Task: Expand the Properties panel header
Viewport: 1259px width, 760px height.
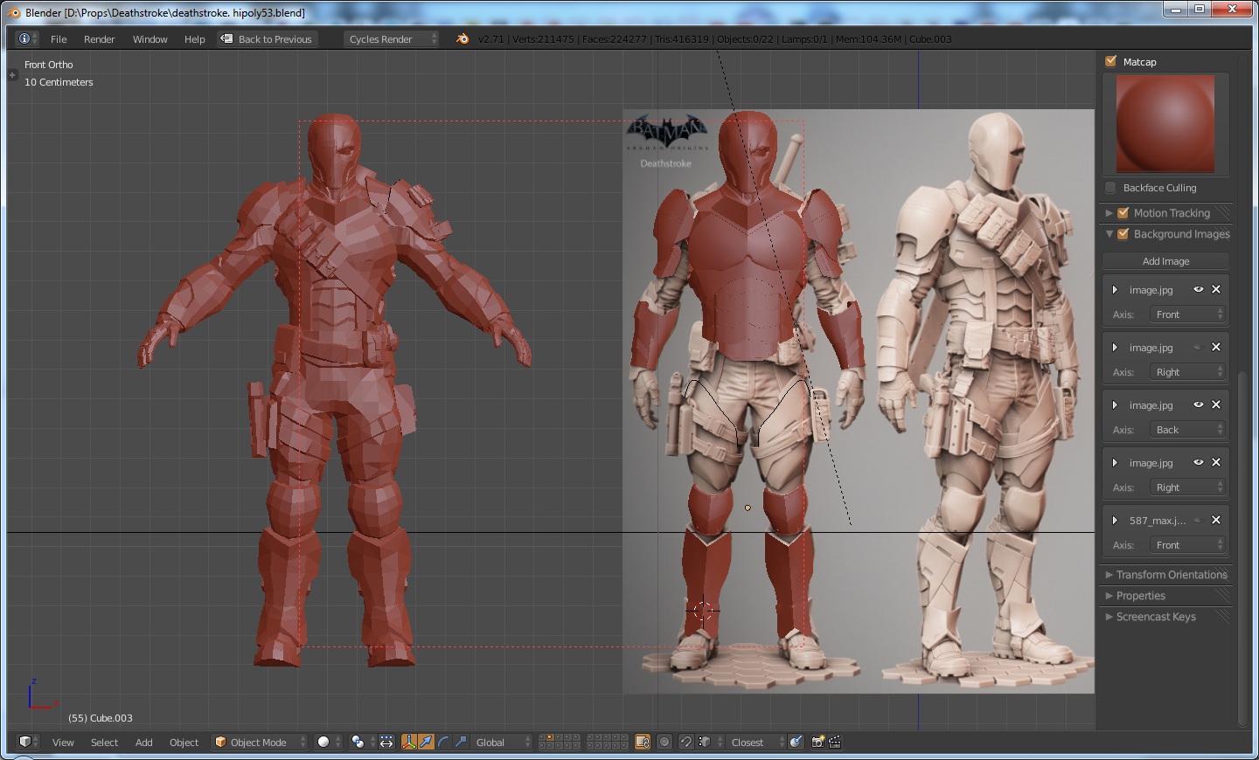Action: (1166, 595)
